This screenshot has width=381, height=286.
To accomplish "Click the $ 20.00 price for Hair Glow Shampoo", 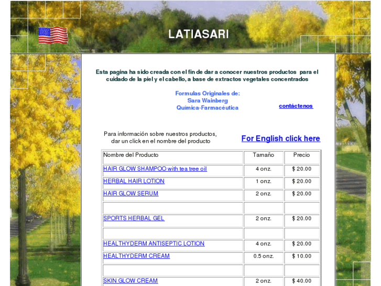I will coord(301,169).
